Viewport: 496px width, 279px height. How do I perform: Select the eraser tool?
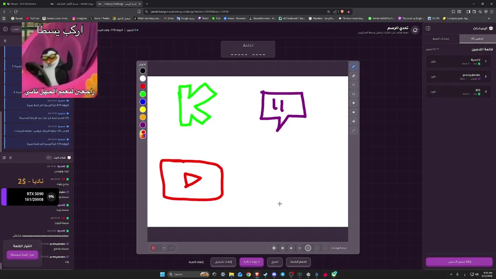coord(353,76)
